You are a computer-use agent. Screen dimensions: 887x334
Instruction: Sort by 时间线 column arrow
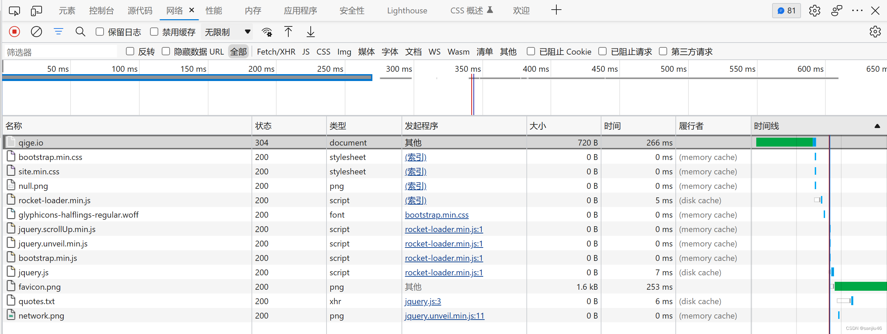tap(877, 126)
